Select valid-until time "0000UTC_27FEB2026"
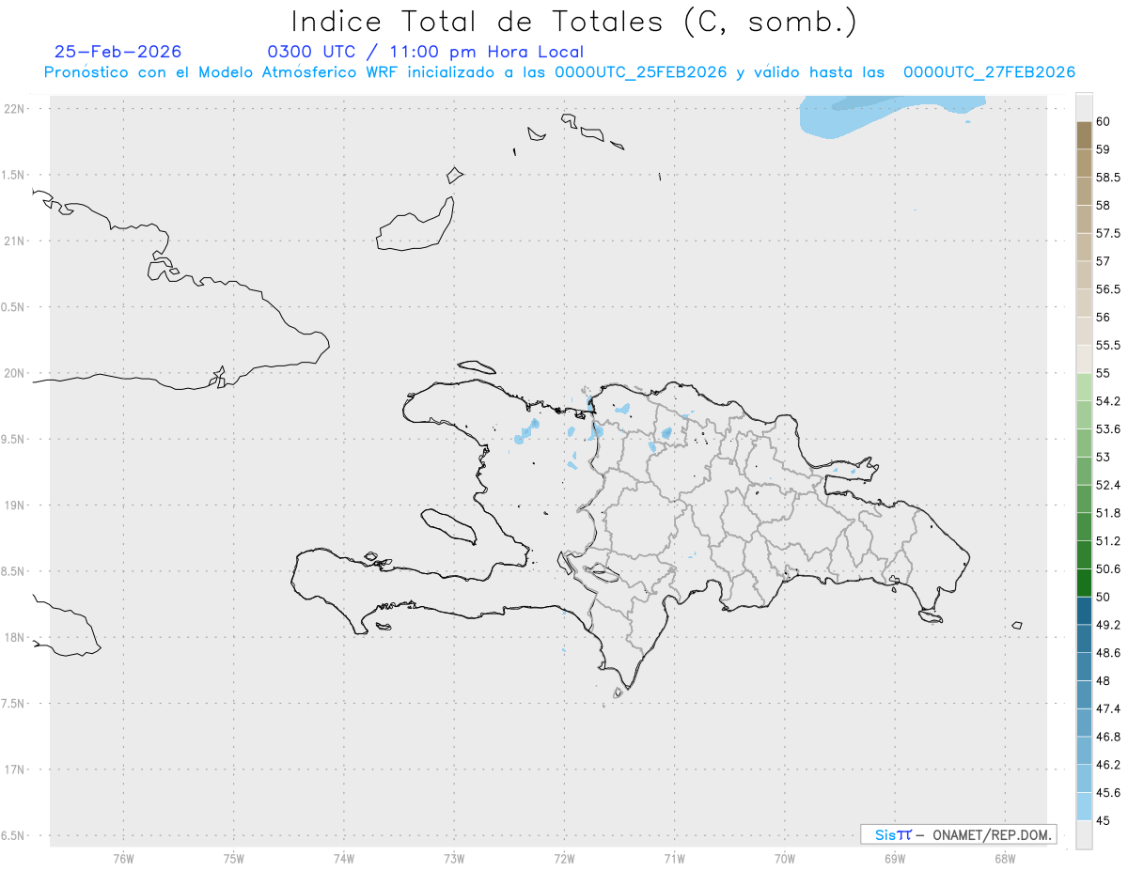 [989, 72]
